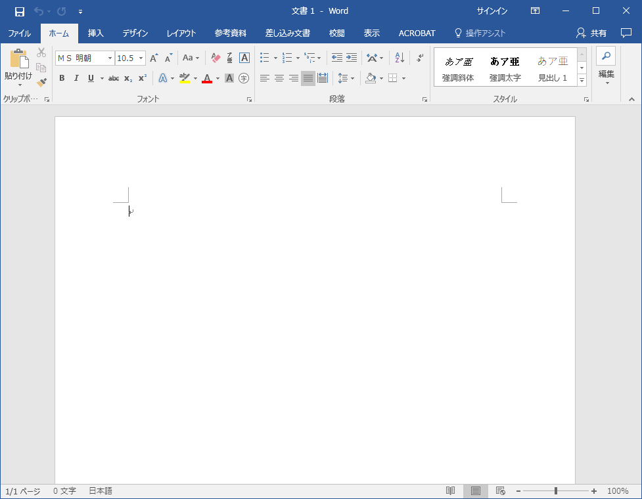The image size is (642, 499).
Task: Open the enclosed character tool
Action: pos(244,78)
